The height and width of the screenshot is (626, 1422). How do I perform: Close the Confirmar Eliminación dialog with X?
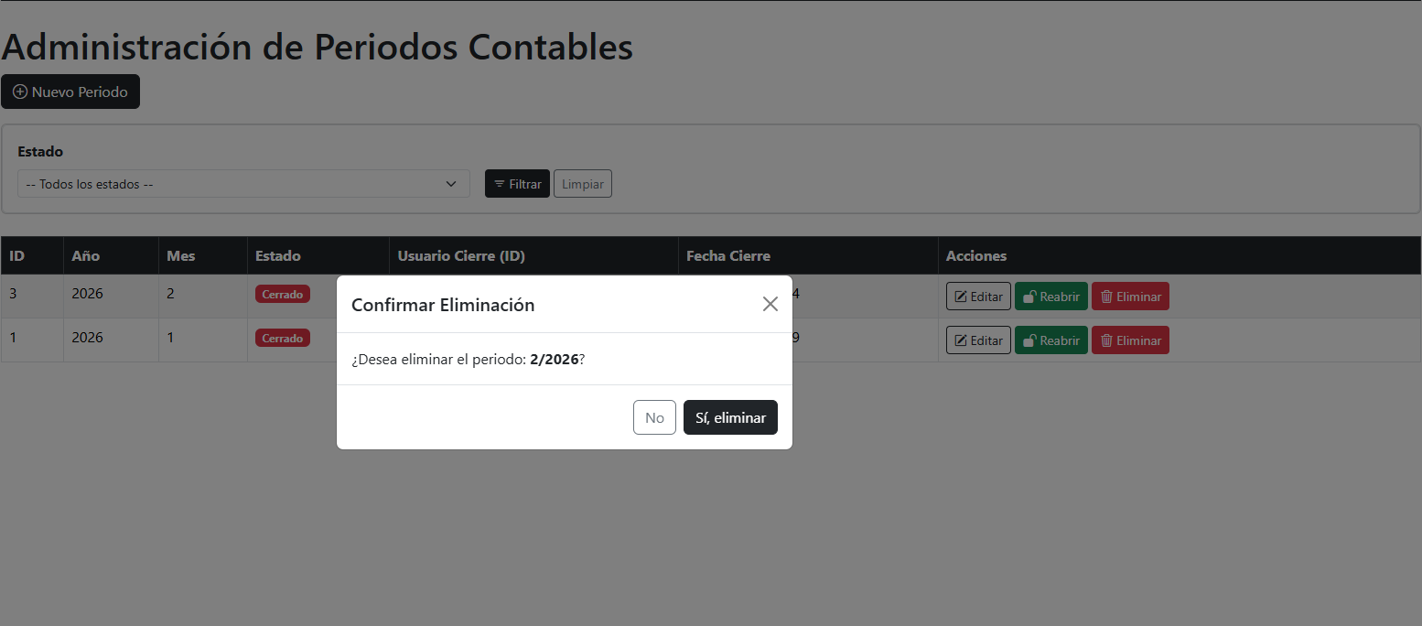tap(770, 304)
